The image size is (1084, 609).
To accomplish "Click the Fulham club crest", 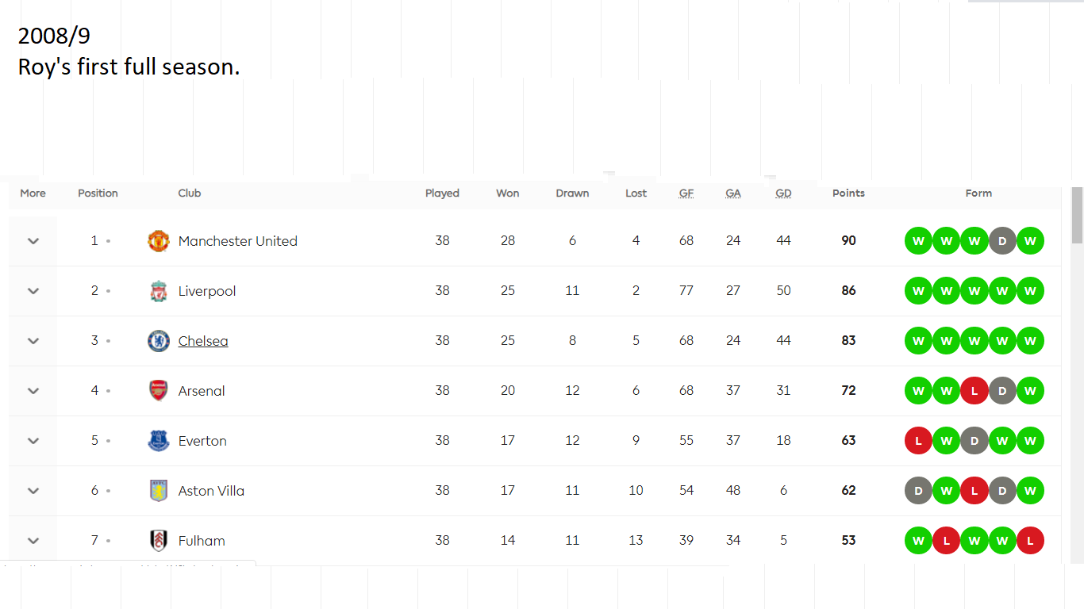I will click(x=159, y=541).
